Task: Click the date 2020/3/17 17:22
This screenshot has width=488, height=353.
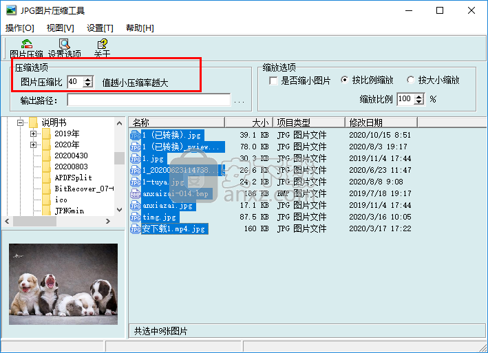Action: pyautogui.click(x=380, y=229)
